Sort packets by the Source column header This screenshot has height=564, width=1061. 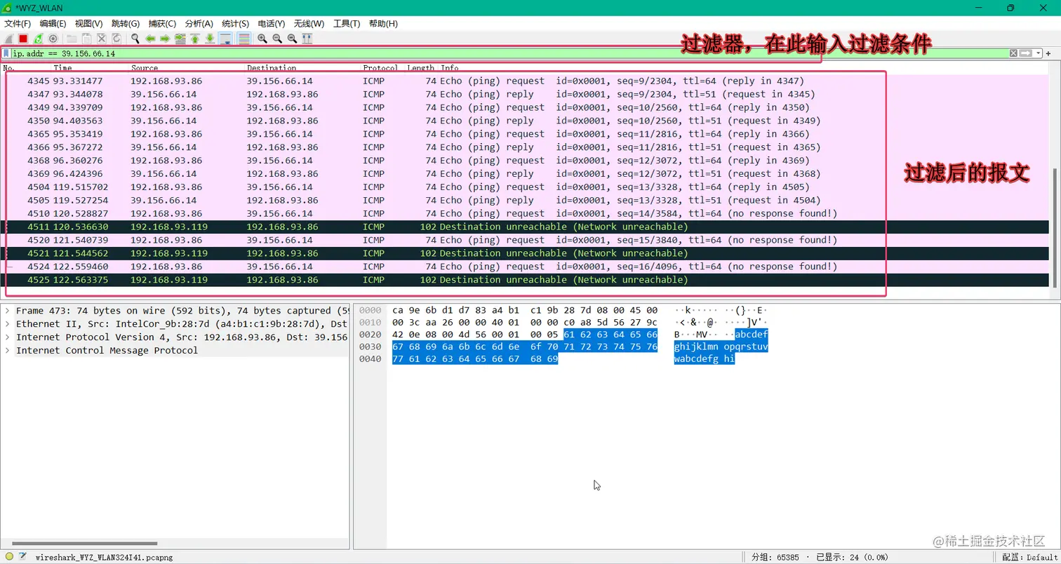[145, 68]
